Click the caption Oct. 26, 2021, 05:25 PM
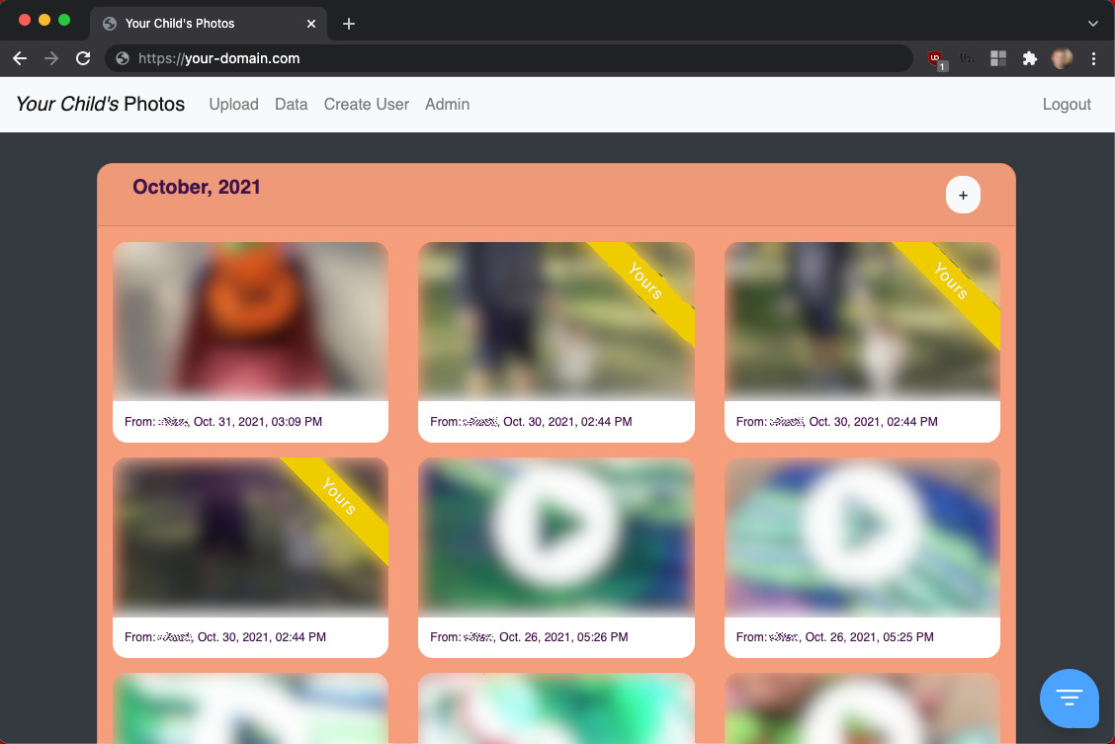The image size is (1115, 744). 870,636
